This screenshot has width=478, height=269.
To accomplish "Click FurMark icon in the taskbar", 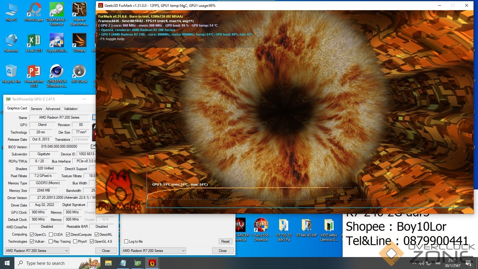I will click(x=152, y=263).
